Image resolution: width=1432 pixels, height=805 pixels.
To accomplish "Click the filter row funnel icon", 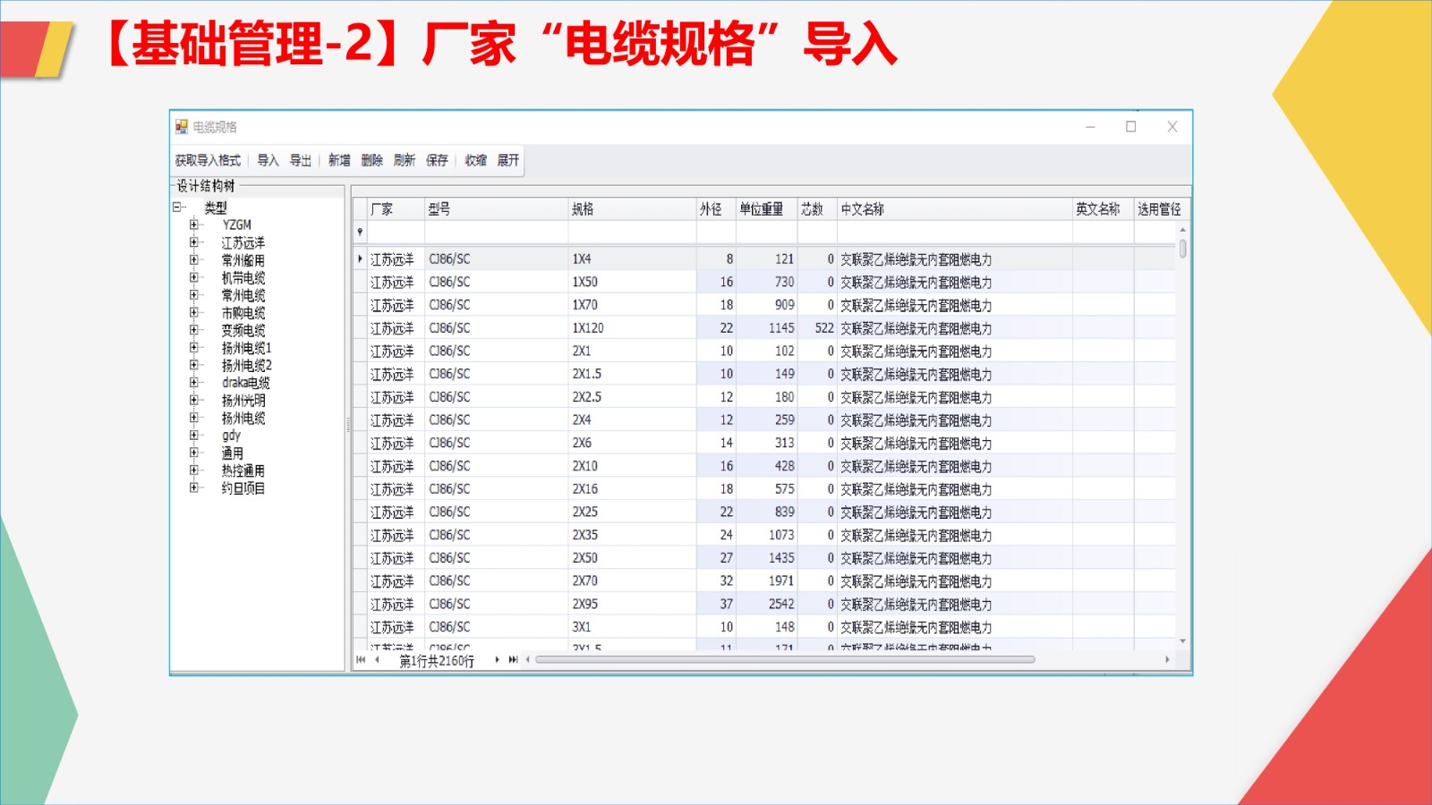I will (x=361, y=233).
